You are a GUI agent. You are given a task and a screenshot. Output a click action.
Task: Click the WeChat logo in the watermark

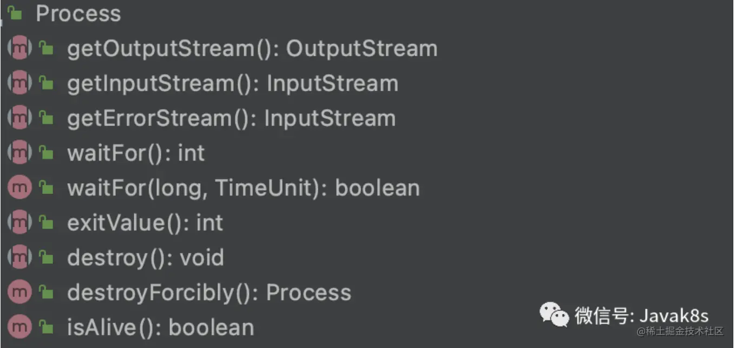(x=554, y=314)
